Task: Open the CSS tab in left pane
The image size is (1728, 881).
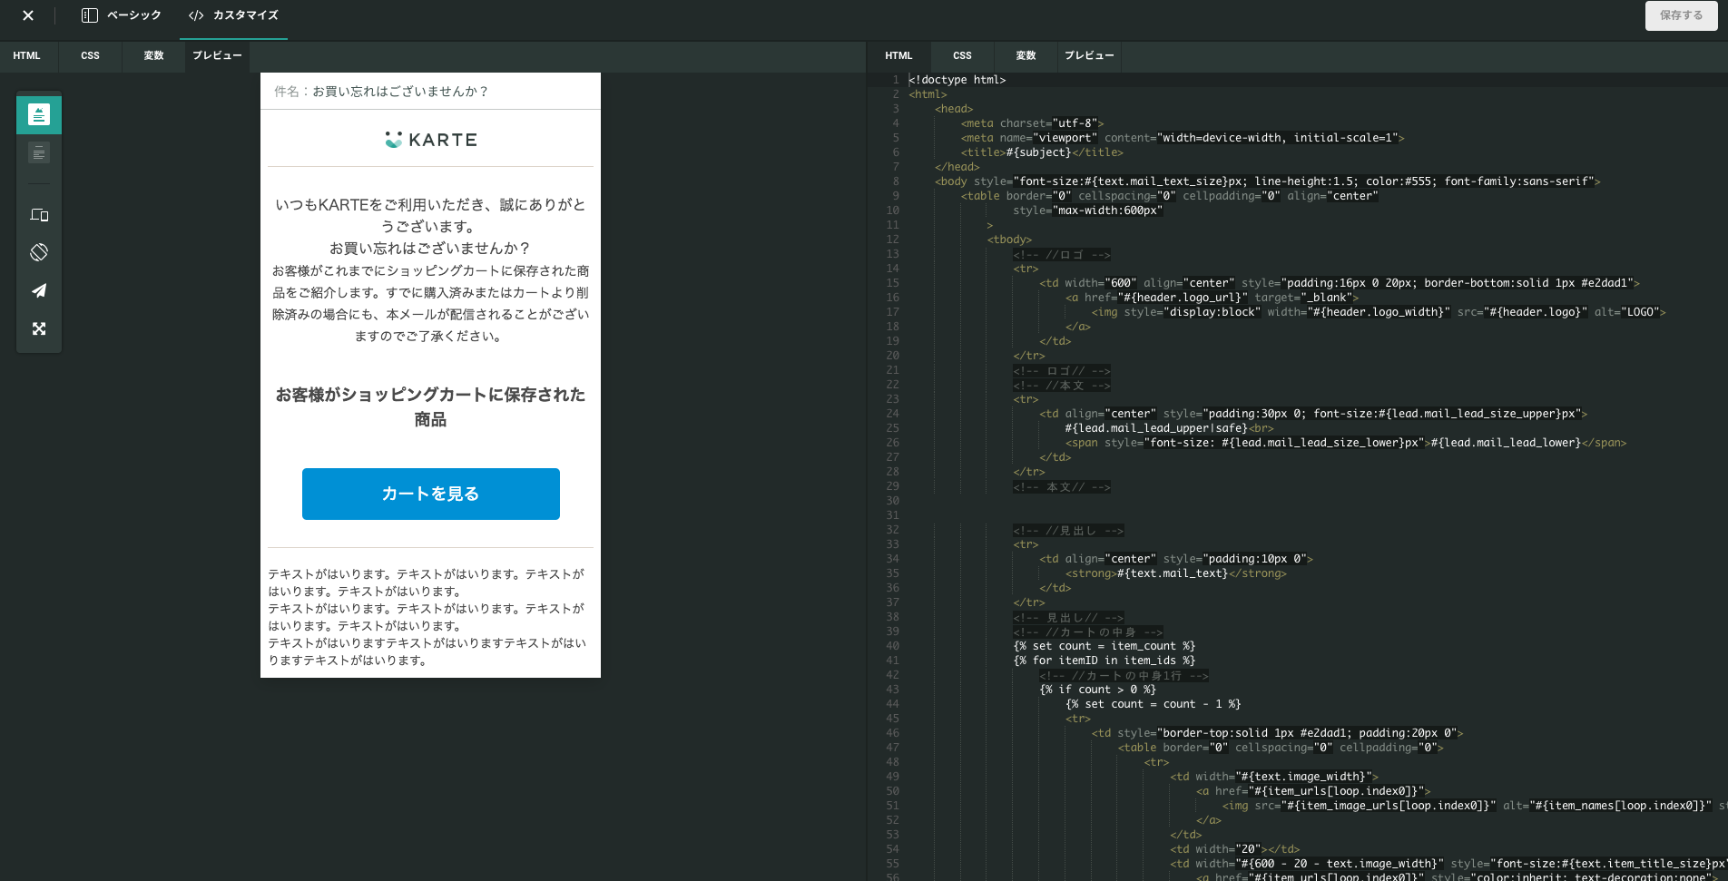Action: [x=90, y=55]
